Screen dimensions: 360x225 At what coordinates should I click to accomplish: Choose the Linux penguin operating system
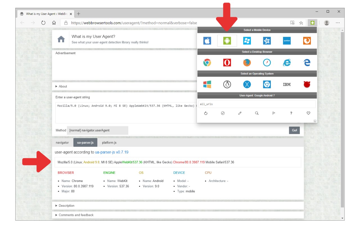point(227,84)
